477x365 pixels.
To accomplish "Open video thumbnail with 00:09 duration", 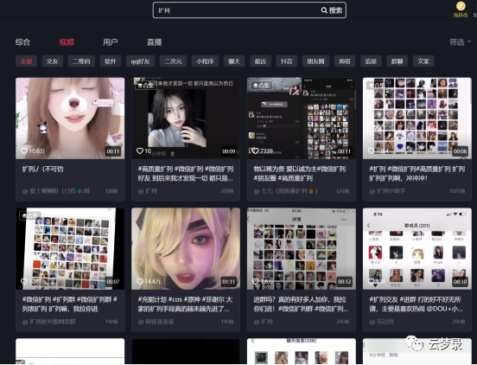I will pos(186,118).
